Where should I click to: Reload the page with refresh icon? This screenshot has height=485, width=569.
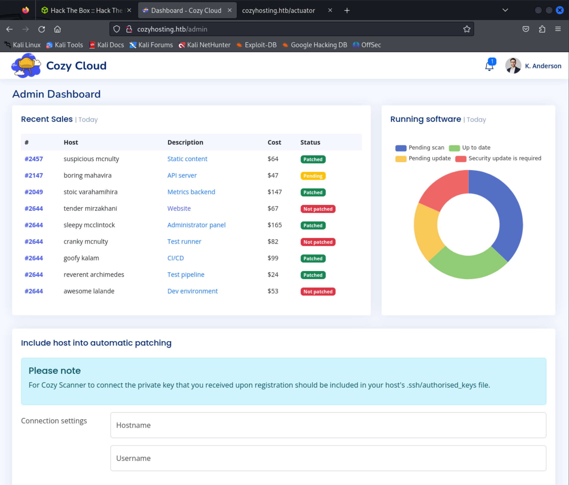(41, 29)
